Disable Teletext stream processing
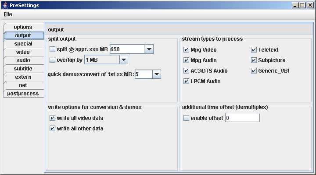Viewport: 316px width, 175px height. point(254,50)
